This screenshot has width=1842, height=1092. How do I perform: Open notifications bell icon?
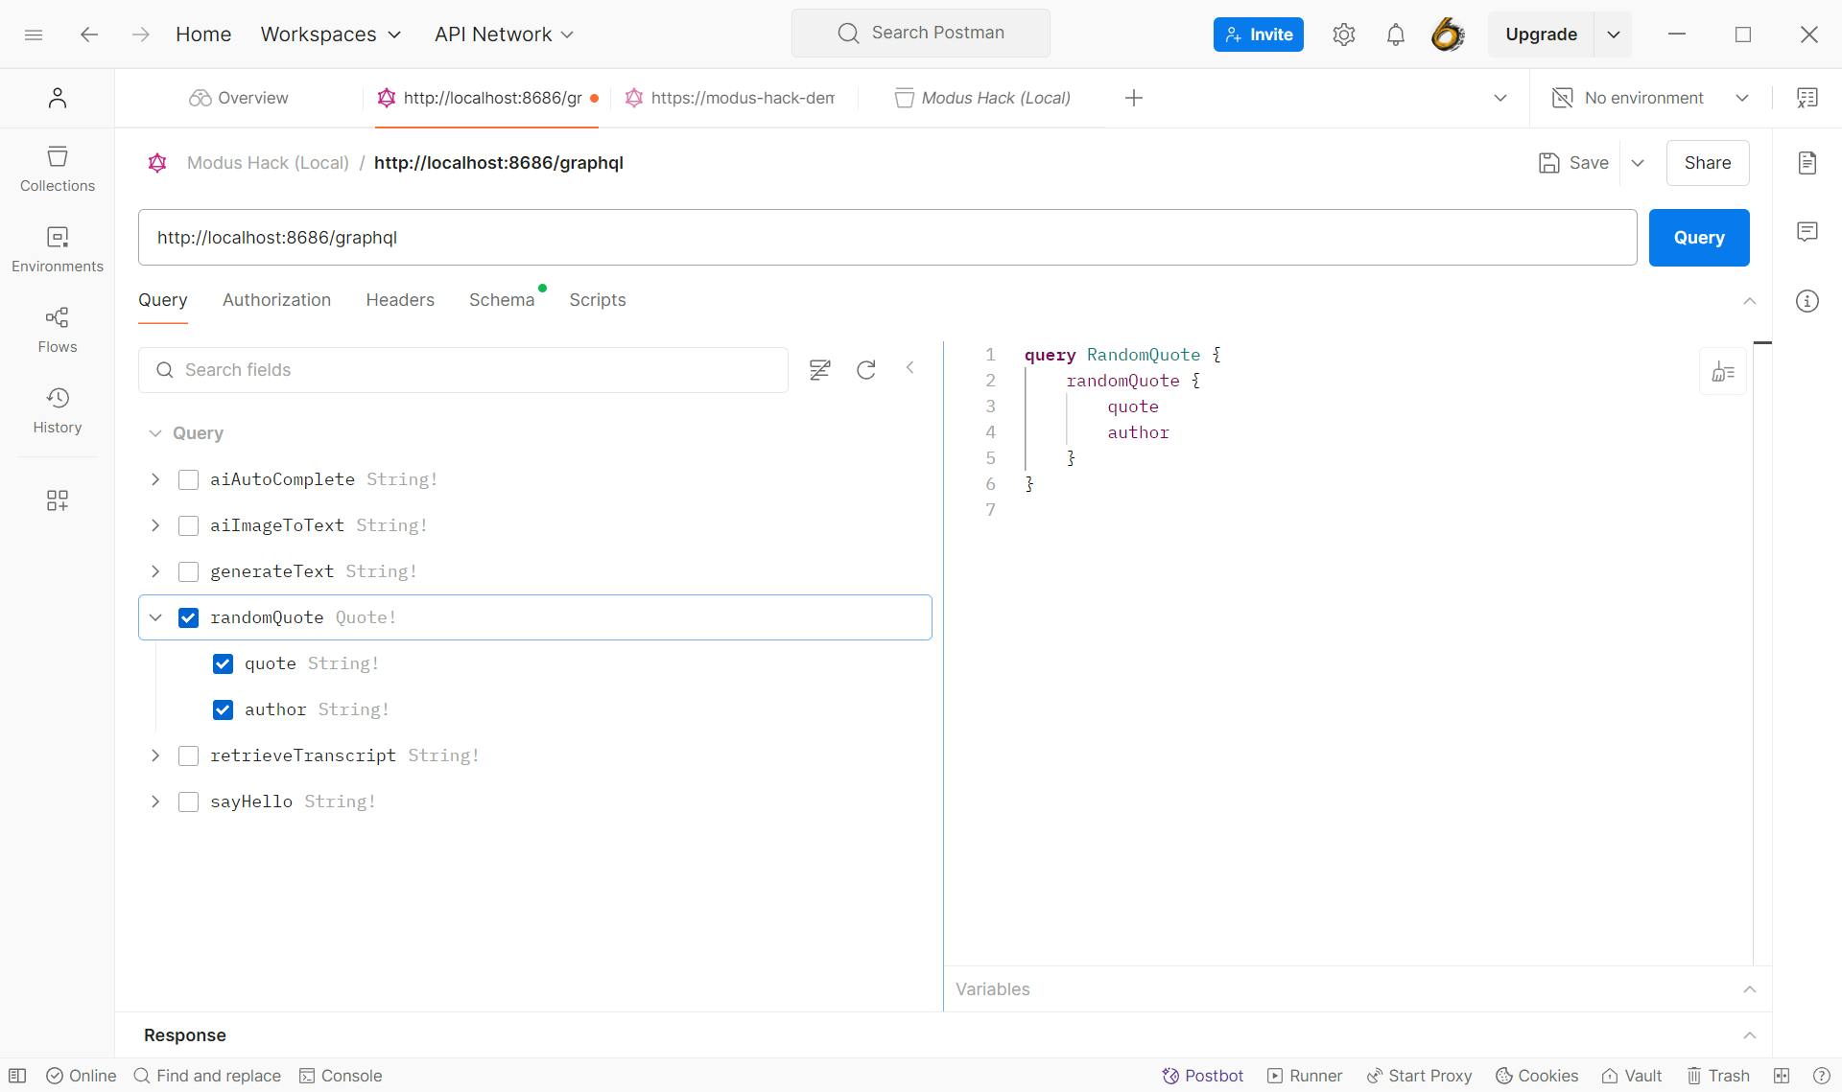click(1395, 35)
